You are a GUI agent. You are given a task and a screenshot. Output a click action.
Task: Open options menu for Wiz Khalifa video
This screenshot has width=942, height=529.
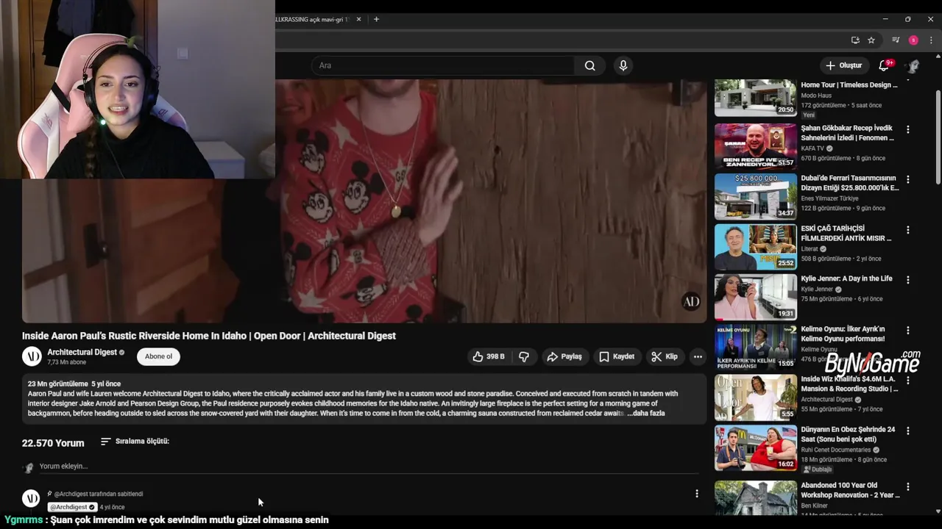(x=907, y=381)
